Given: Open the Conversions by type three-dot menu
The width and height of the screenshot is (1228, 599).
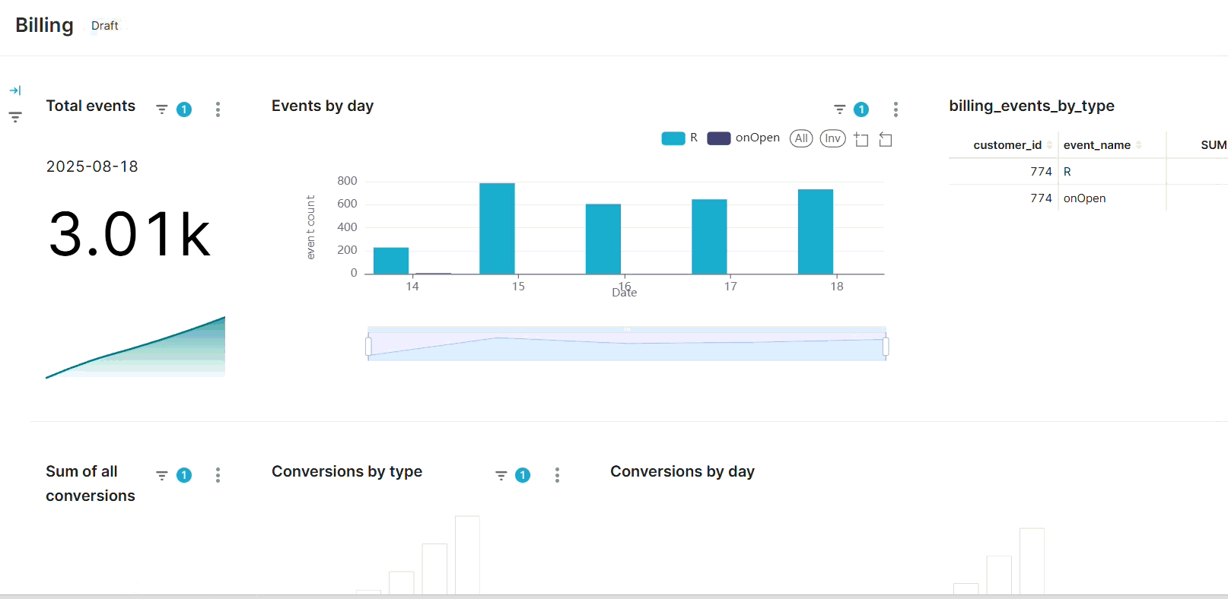Looking at the screenshot, I should 557,475.
